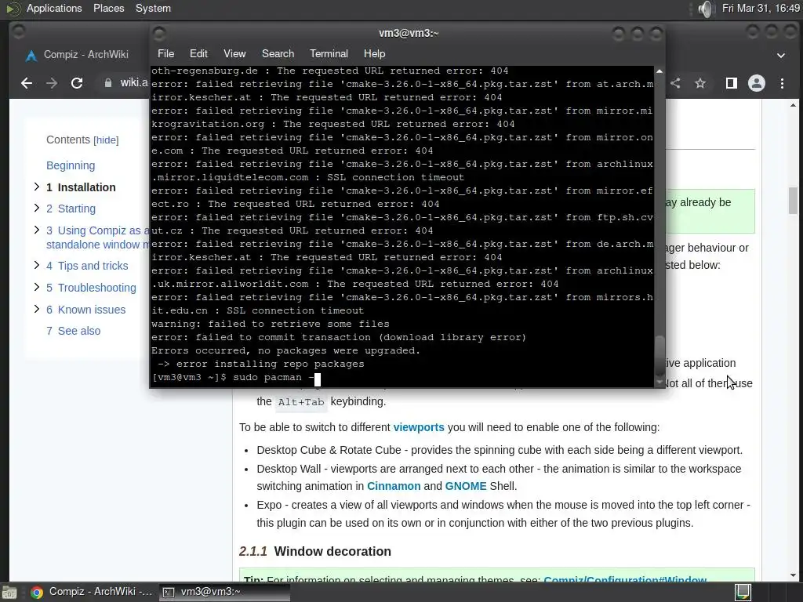Click the terminal scrollbar thumb
Image resolution: width=803 pixels, height=602 pixels.
point(659,356)
